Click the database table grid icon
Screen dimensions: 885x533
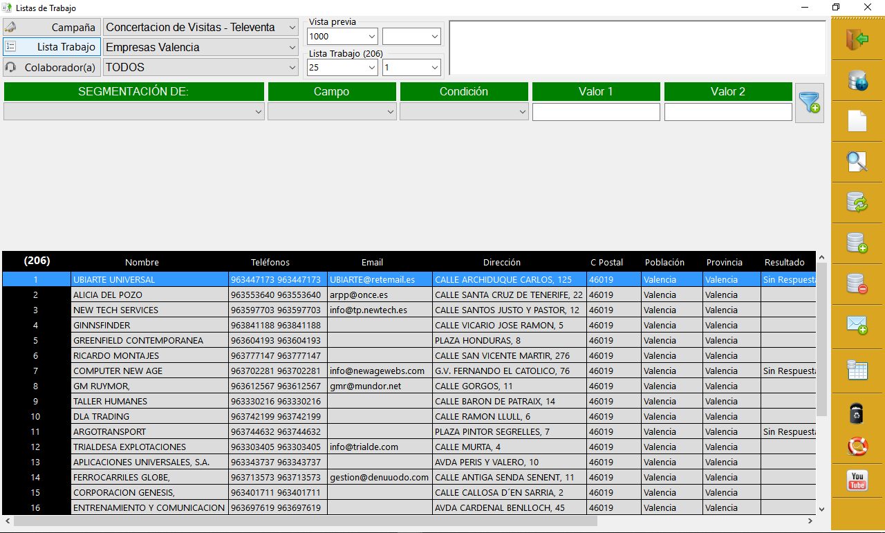[857, 370]
